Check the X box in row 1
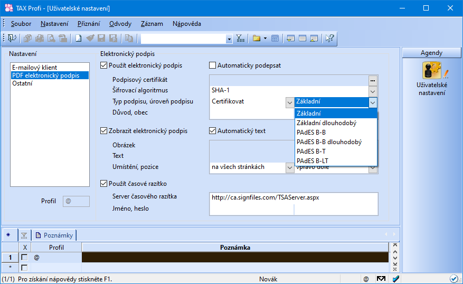 click(x=24, y=258)
